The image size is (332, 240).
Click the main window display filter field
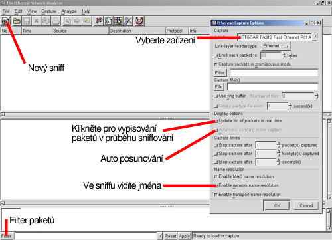pos(86,236)
